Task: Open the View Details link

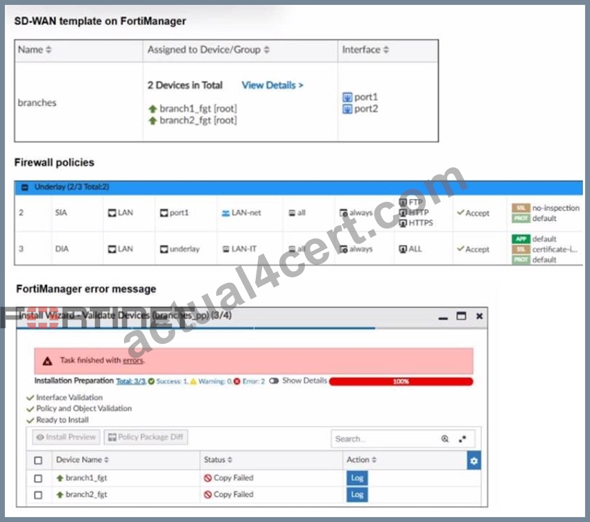Action: [272, 85]
